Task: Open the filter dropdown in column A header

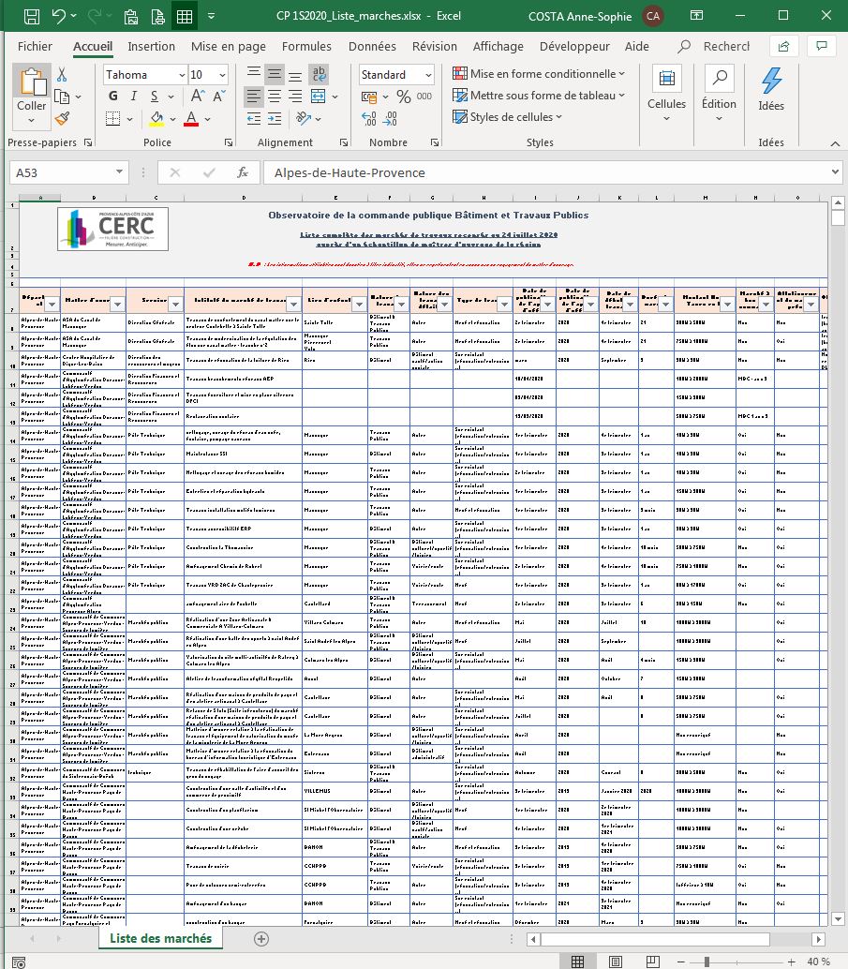Action: (52, 304)
